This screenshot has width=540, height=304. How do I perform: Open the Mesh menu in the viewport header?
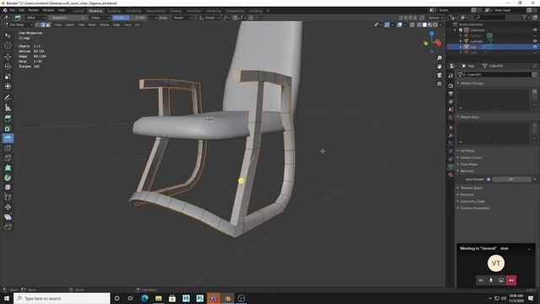tap(92, 24)
